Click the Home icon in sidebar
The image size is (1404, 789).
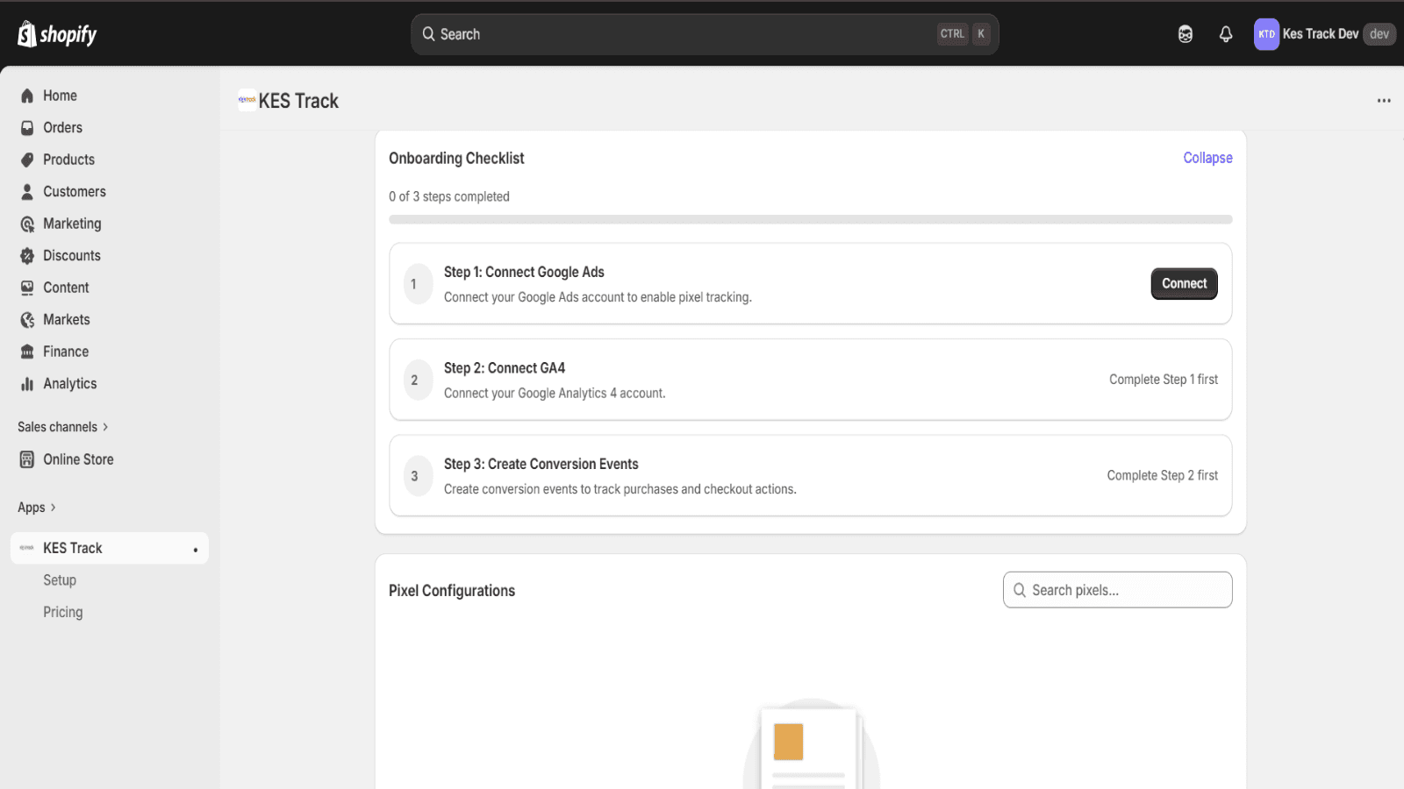(x=27, y=96)
